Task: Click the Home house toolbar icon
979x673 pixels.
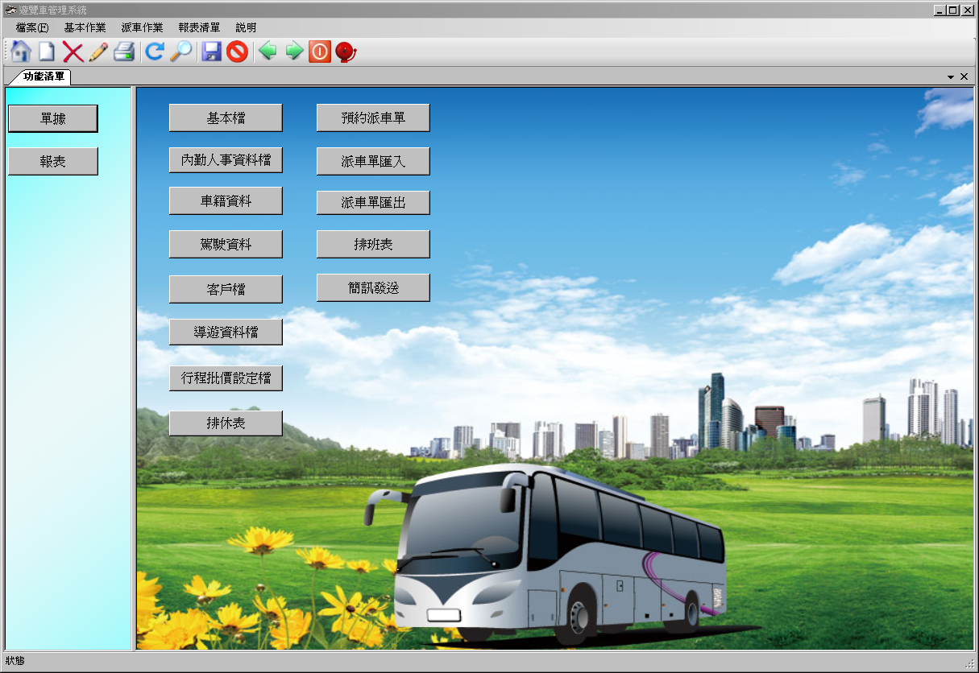Action: point(22,52)
